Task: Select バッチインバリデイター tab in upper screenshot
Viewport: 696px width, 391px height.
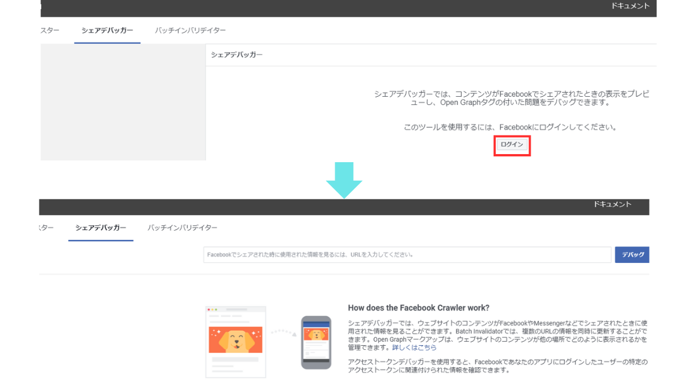Action: point(190,30)
